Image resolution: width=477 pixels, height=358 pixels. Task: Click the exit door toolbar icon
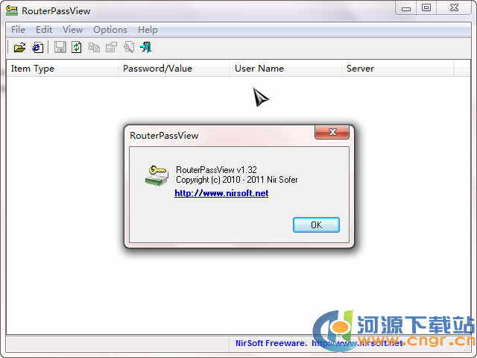146,48
